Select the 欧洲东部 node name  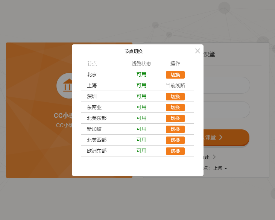coord(97,151)
